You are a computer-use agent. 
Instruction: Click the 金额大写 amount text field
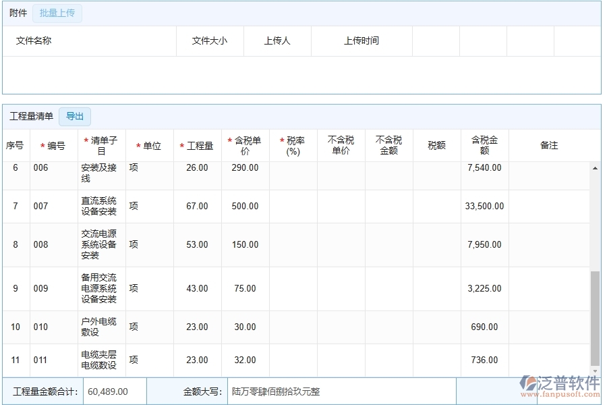pyautogui.click(x=337, y=391)
